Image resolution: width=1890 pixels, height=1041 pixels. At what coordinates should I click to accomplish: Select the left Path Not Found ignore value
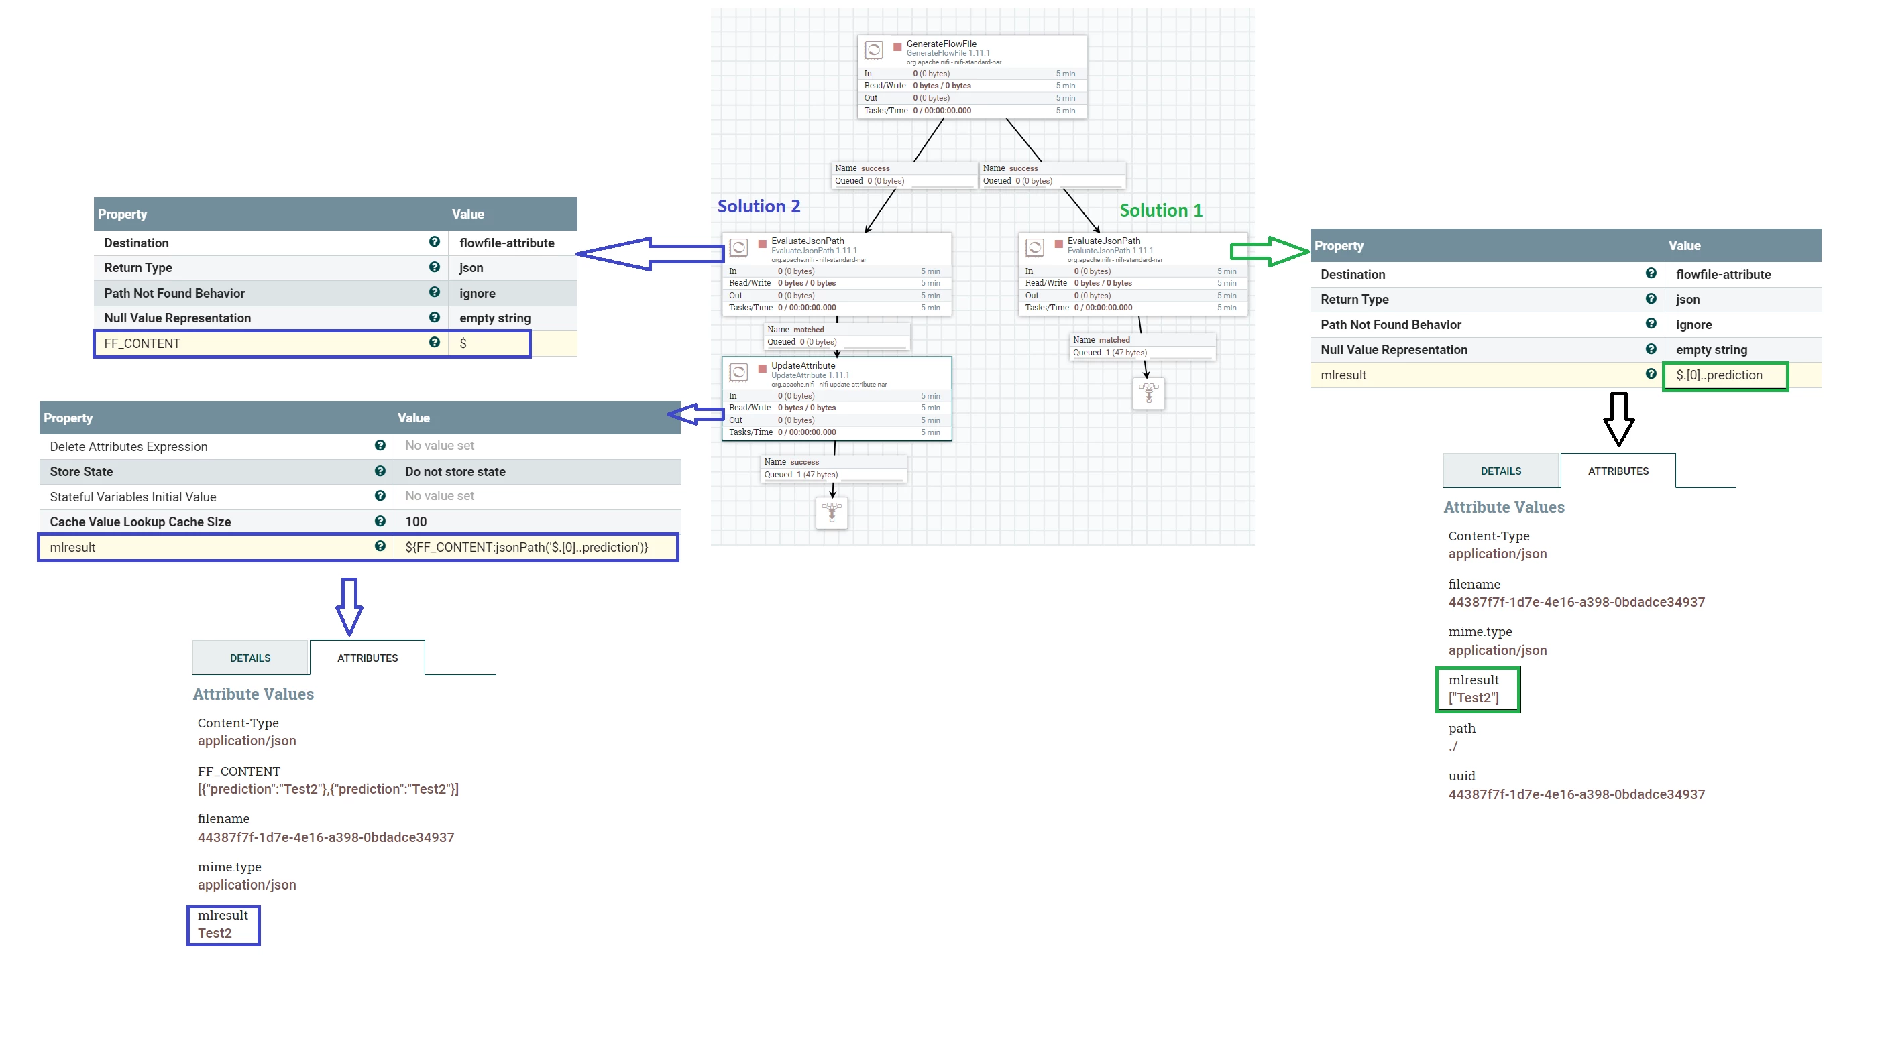[x=478, y=293]
